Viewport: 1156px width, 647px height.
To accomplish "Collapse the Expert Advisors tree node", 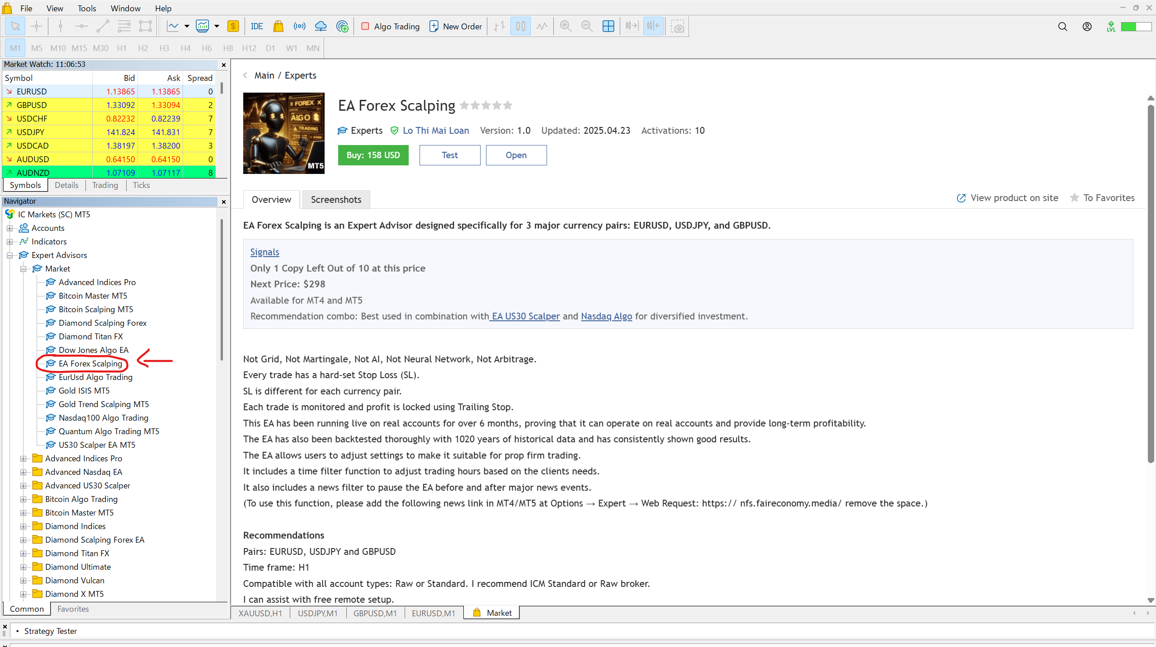I will 9,255.
